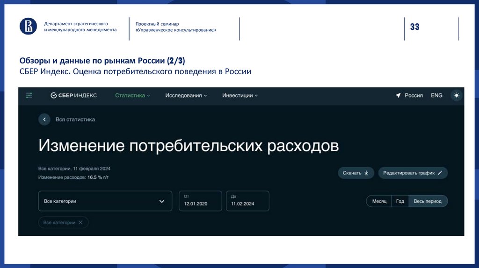479x268 pixels.
Task: Click the subtitle СБЕР Индекс. Оценка потребительского поведения
Action: point(135,71)
